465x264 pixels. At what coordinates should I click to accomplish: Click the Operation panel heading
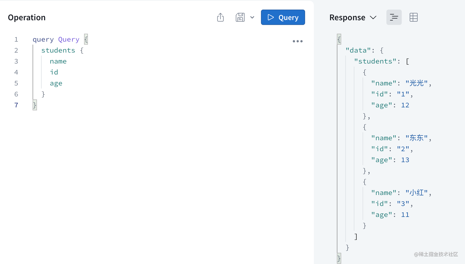pos(27,17)
